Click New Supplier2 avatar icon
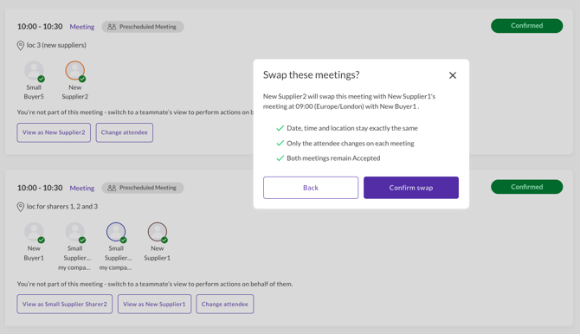 [75, 71]
